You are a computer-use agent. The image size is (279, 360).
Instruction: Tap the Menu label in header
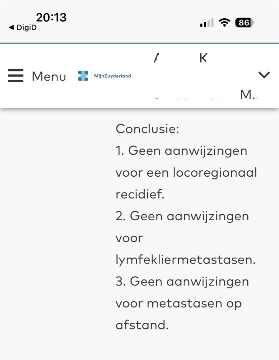click(49, 76)
